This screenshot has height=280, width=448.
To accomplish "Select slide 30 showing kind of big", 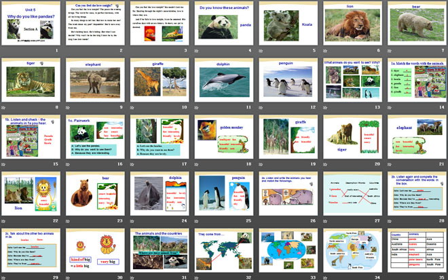I will pyautogui.click(x=94, y=252).
